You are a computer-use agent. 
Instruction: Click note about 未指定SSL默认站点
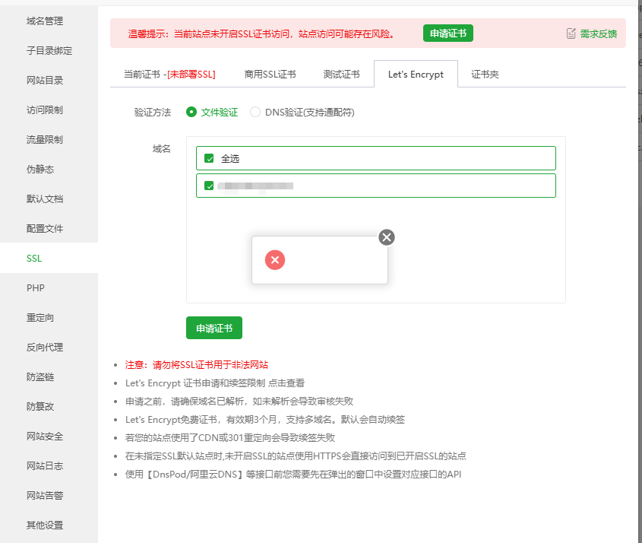pos(296,456)
